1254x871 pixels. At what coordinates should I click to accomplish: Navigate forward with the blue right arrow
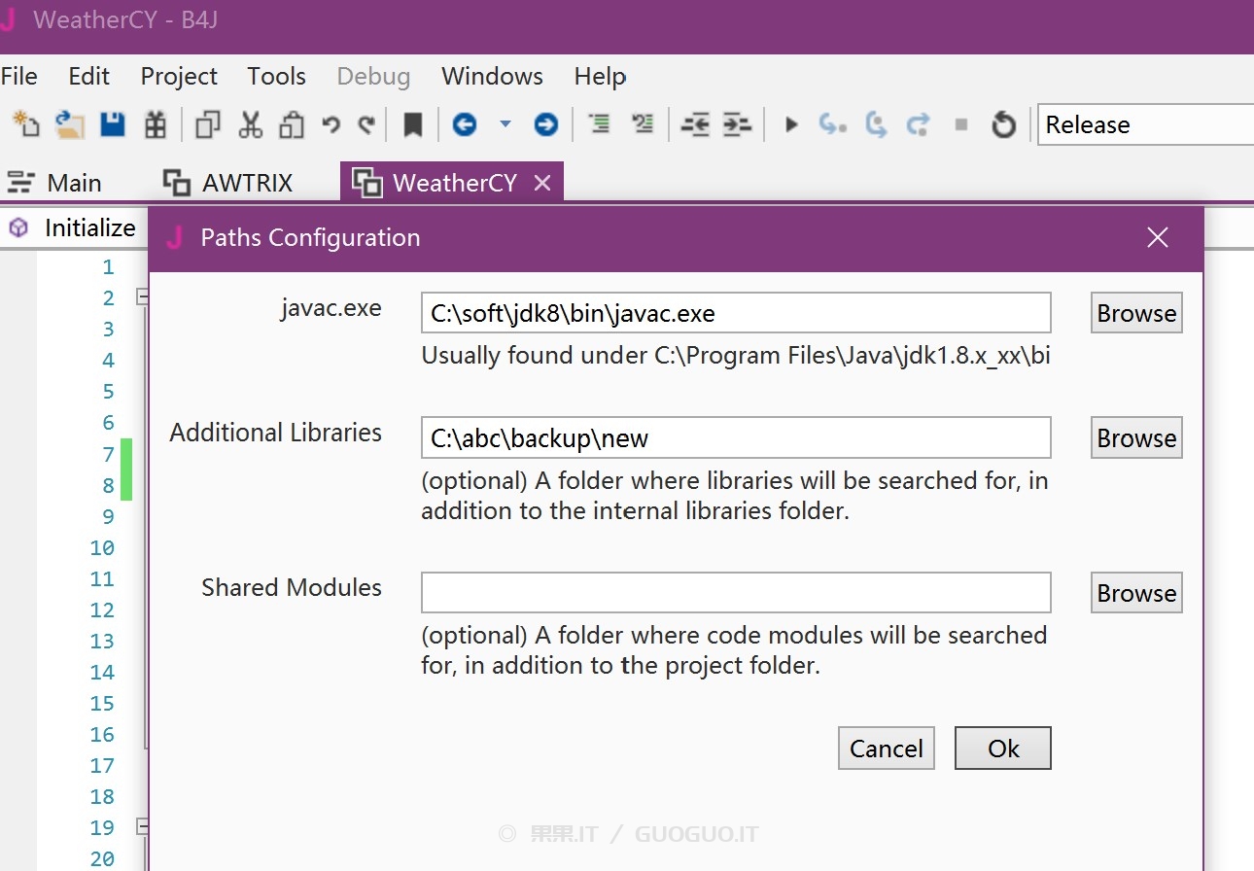click(x=546, y=124)
